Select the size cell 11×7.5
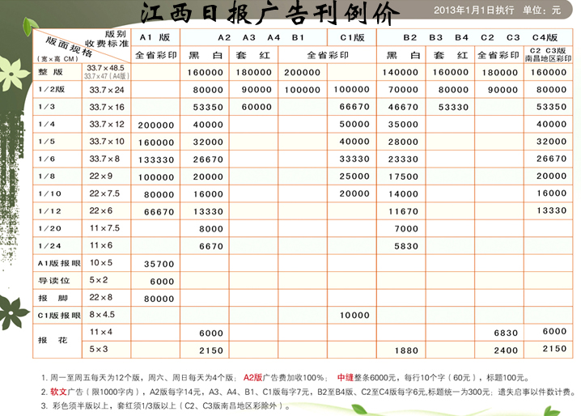 pos(104,228)
